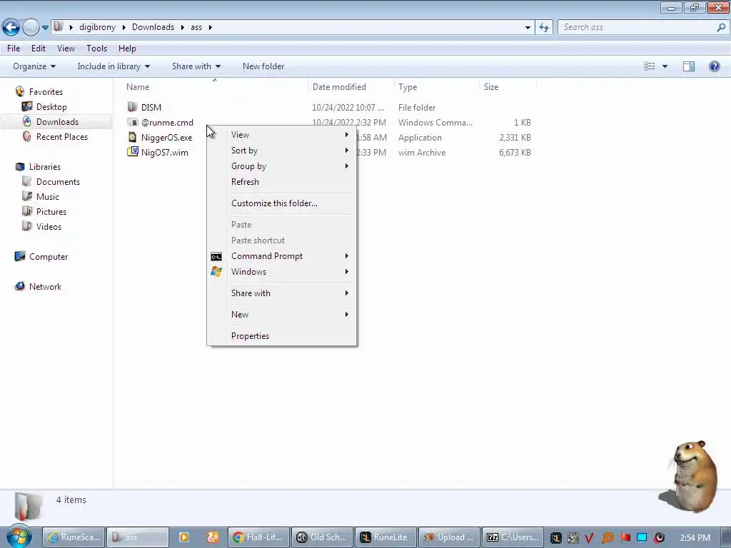731x548 pixels.
Task: Click the address bar refresh button
Action: (543, 28)
